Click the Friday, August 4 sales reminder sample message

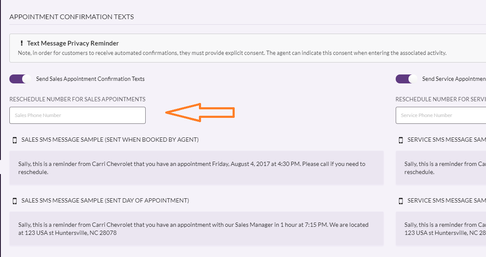(x=196, y=168)
